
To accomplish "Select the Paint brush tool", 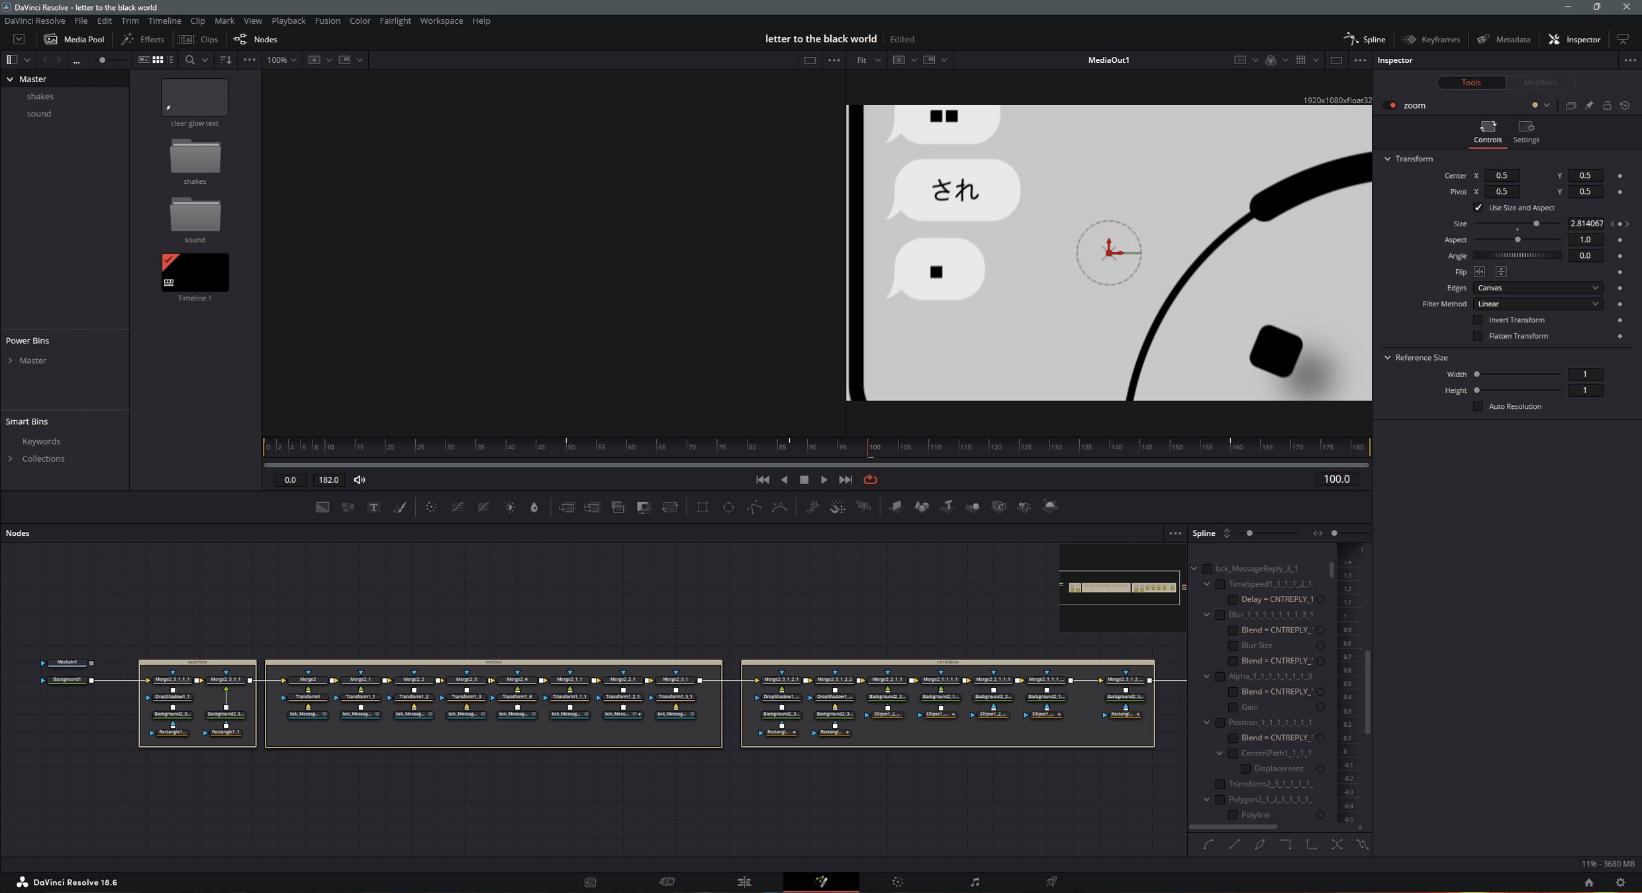I will (400, 507).
